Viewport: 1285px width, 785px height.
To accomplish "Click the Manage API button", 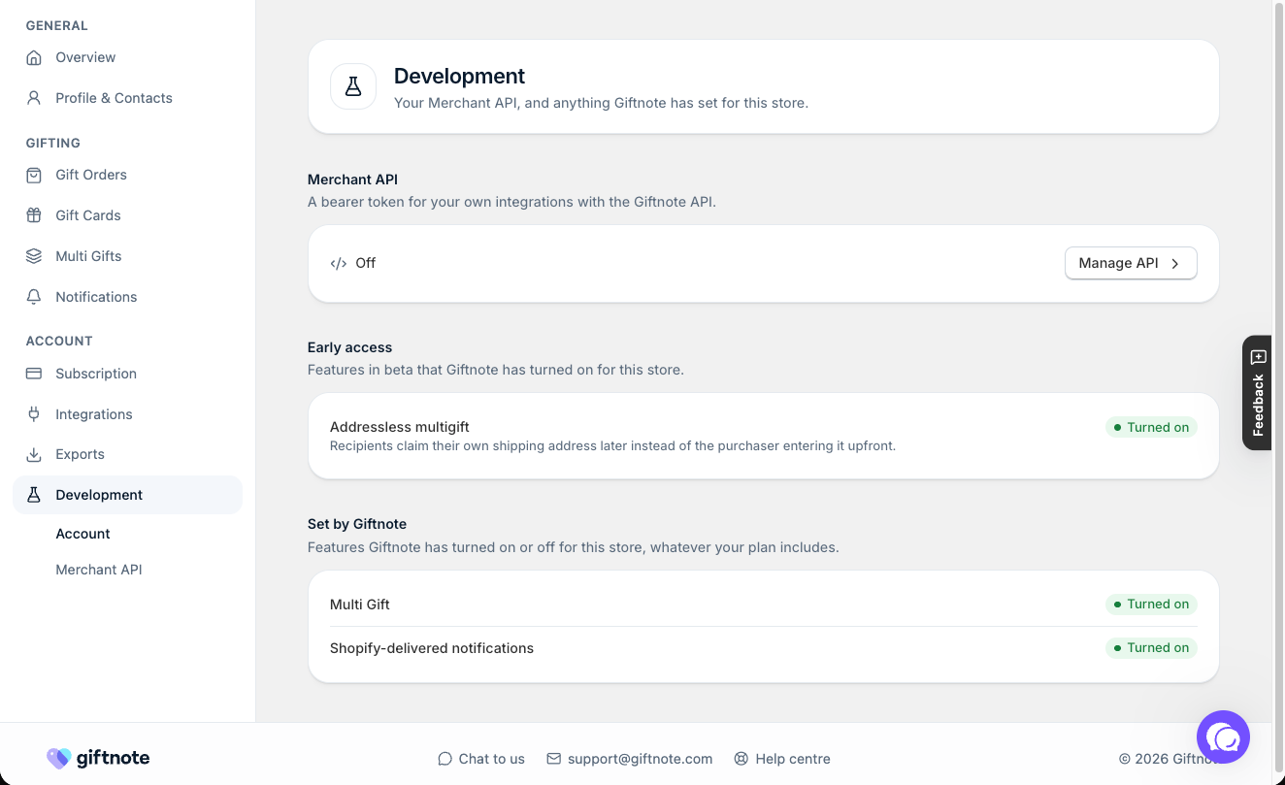I will [x=1131, y=263].
